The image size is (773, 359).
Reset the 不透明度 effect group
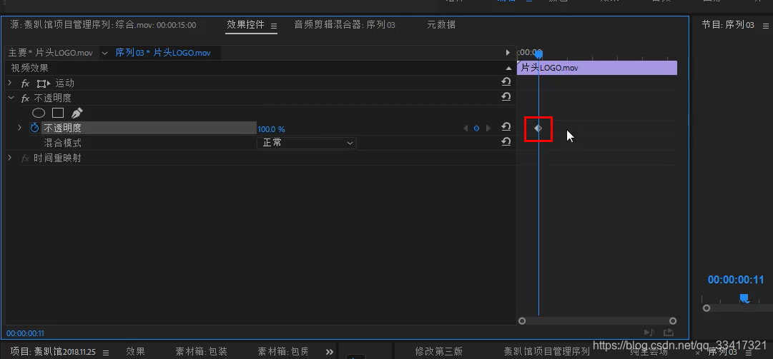point(506,97)
